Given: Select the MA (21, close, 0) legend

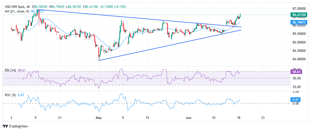Looking at the screenshot, I should [17, 11].
